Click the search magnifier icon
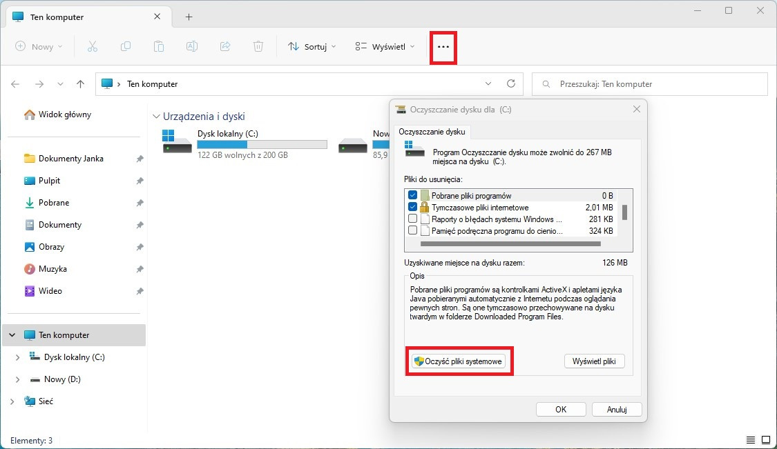The height and width of the screenshot is (449, 777). [x=546, y=84]
